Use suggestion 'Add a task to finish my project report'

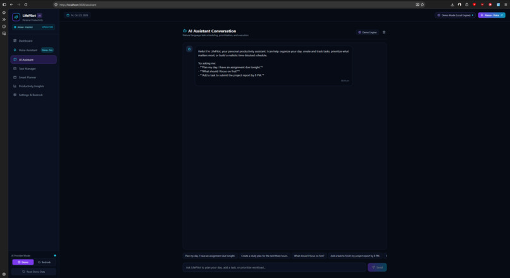pyautogui.click(x=355, y=256)
